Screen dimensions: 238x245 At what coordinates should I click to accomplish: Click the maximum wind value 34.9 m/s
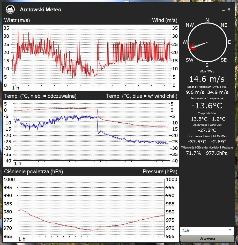(x=218, y=92)
